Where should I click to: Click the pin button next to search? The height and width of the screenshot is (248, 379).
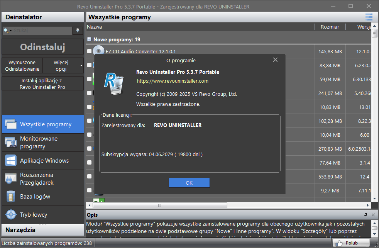[78, 31]
